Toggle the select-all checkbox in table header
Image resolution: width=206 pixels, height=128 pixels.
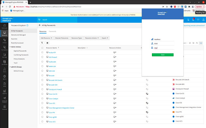click(x=42, y=48)
